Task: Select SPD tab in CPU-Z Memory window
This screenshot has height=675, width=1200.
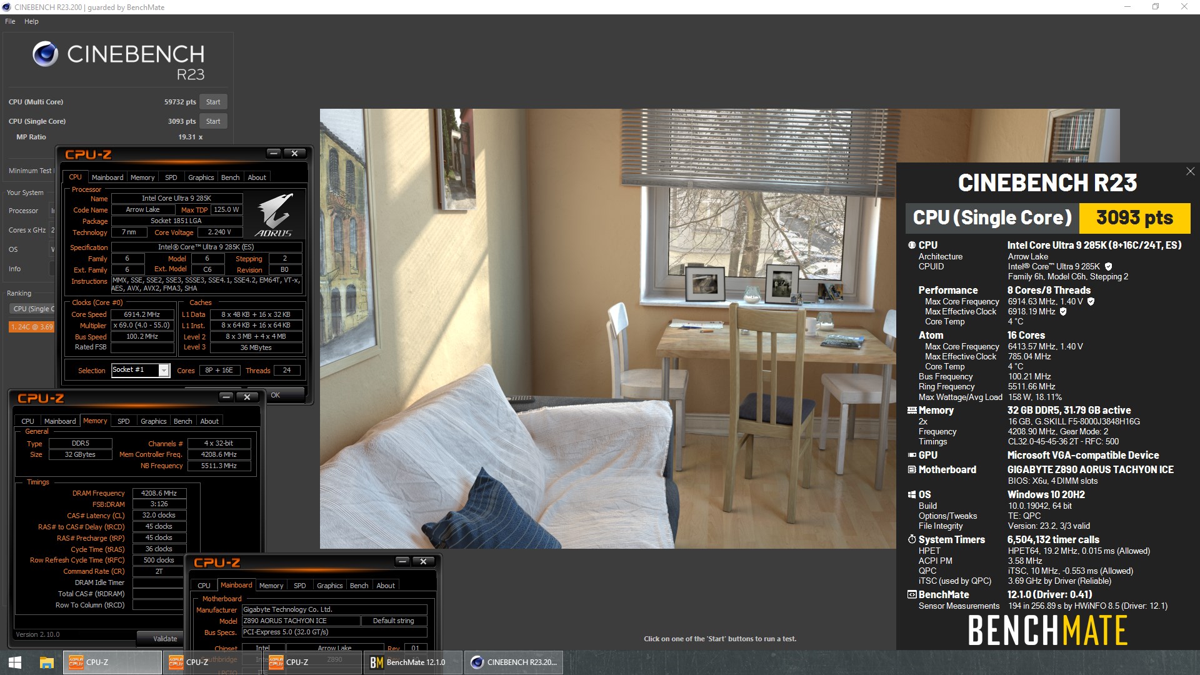Action: 124,421
